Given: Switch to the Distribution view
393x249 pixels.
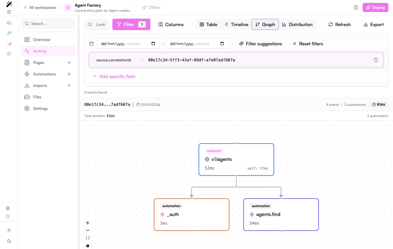Looking at the screenshot, I should (297, 24).
